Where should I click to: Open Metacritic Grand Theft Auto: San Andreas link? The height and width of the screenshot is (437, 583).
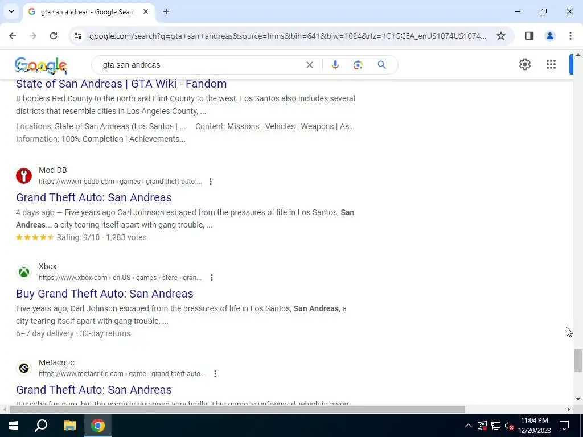point(94,390)
